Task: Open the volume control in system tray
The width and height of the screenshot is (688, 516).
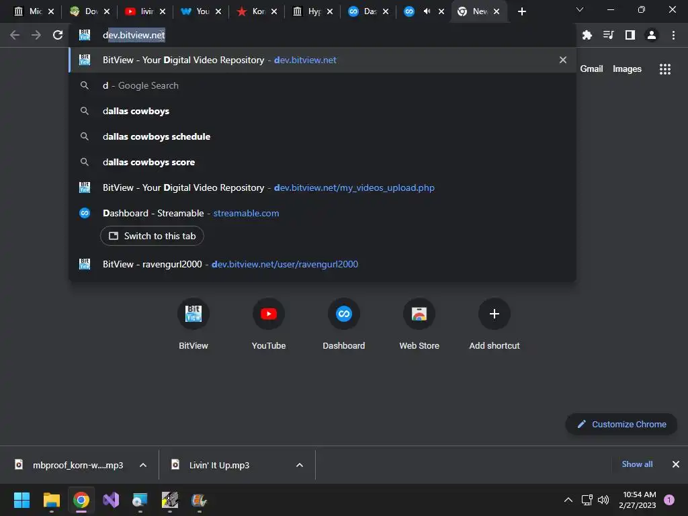Action: point(604,500)
